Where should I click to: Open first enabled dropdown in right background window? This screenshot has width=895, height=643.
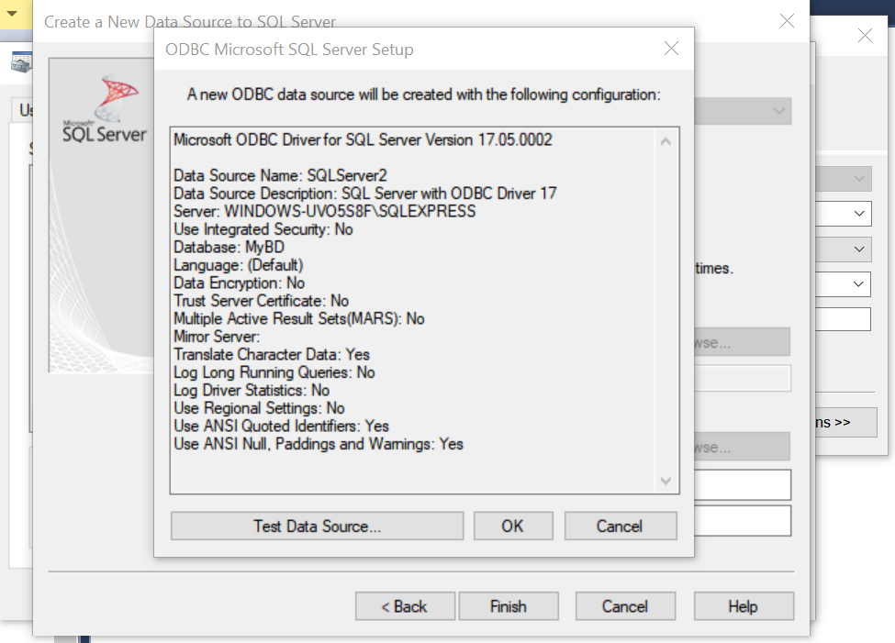843,214
